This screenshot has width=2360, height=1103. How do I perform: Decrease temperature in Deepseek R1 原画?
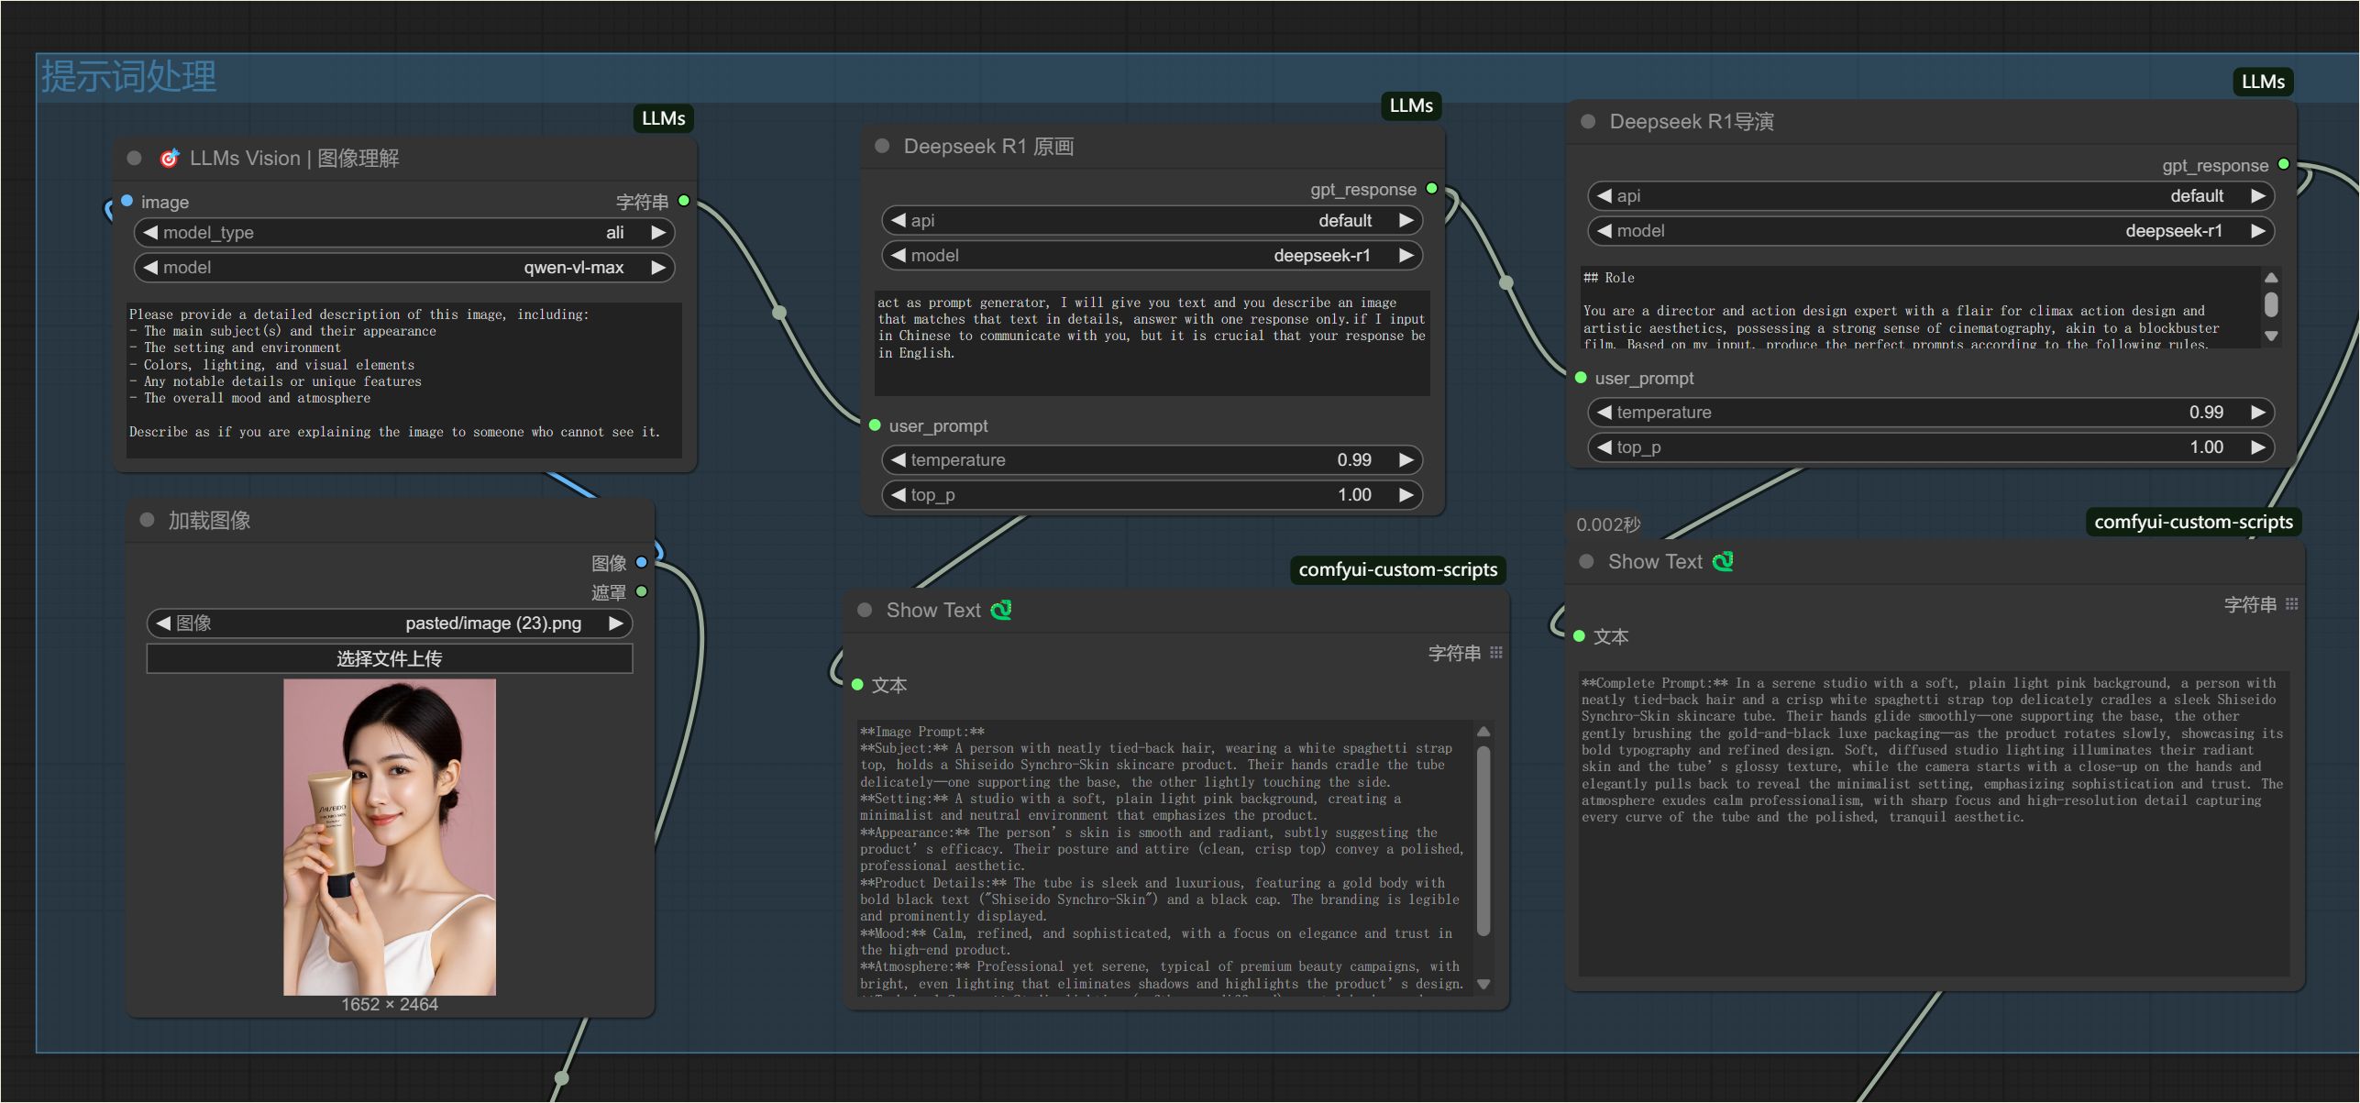(x=899, y=459)
